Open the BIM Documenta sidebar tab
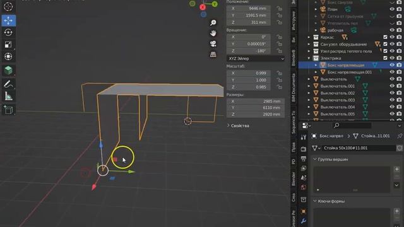The width and height of the screenshot is (404, 227). [294, 87]
